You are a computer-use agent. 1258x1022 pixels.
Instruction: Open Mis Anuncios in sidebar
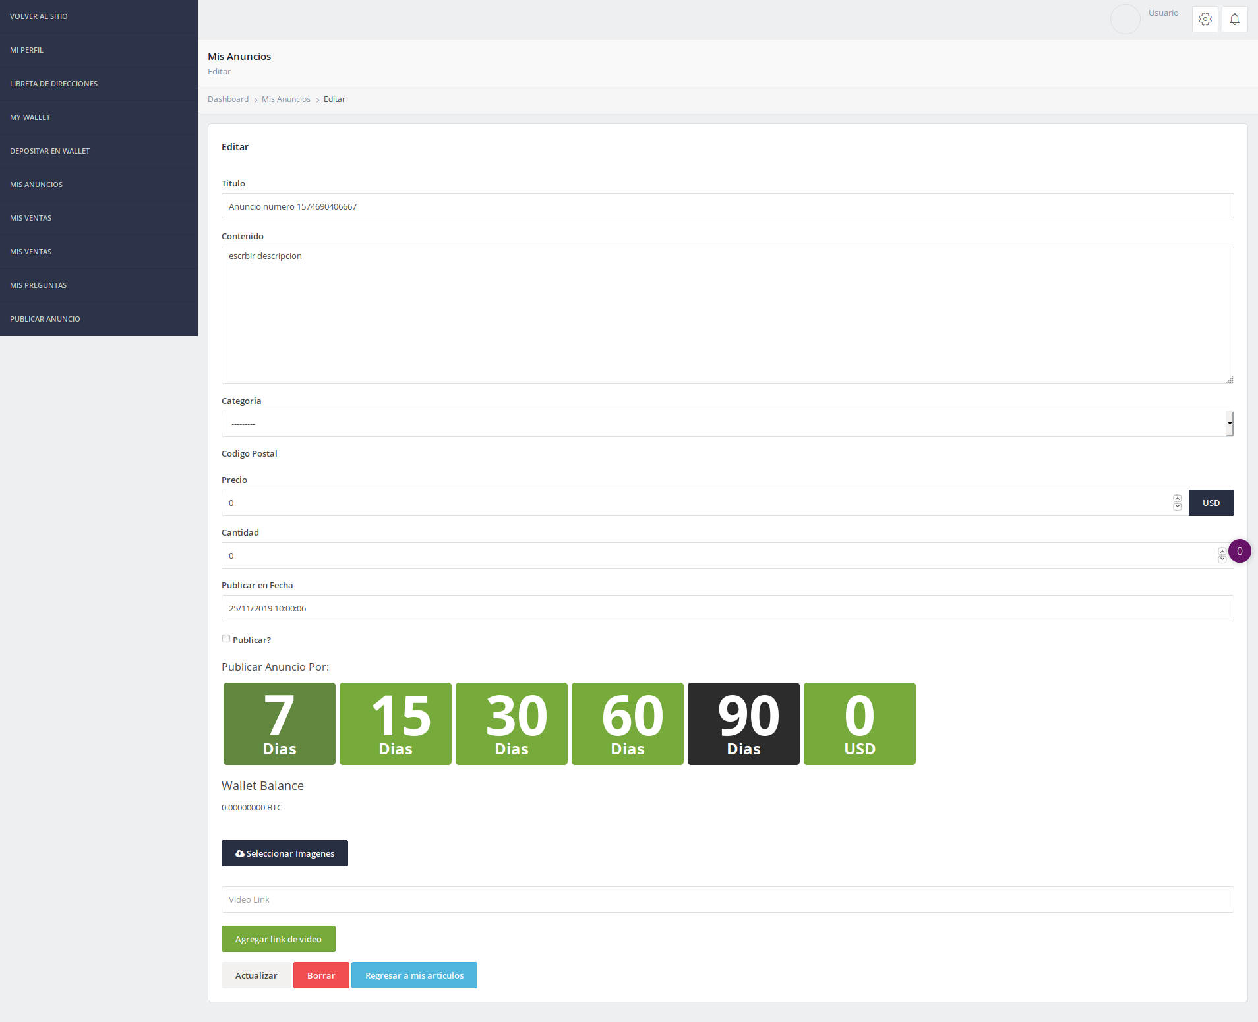(x=99, y=185)
